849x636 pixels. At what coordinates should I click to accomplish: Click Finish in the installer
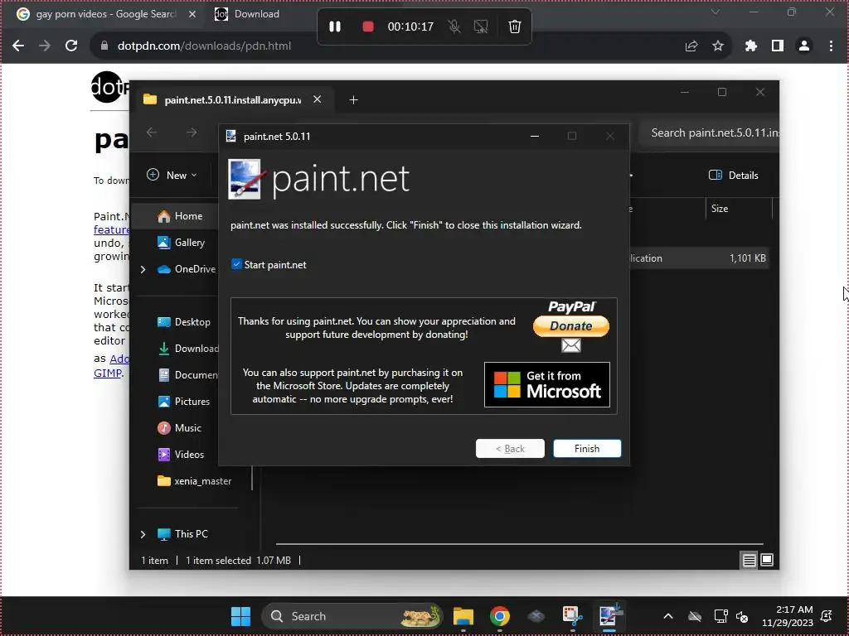[587, 448]
